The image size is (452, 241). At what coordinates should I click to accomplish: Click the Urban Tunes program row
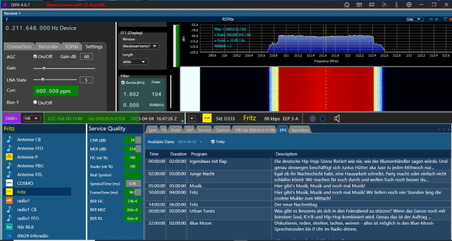point(297,214)
